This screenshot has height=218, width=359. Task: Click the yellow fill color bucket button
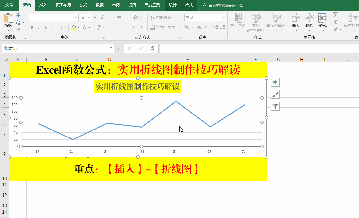click(74, 28)
